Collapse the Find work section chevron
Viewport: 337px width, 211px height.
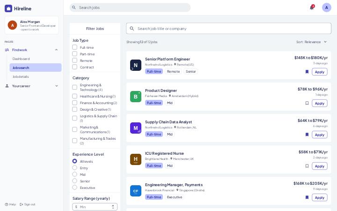point(56,50)
